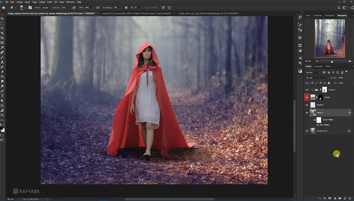This screenshot has height=201, width=354.
Task: Toggle visibility of Layer 1
Action: [307, 112]
